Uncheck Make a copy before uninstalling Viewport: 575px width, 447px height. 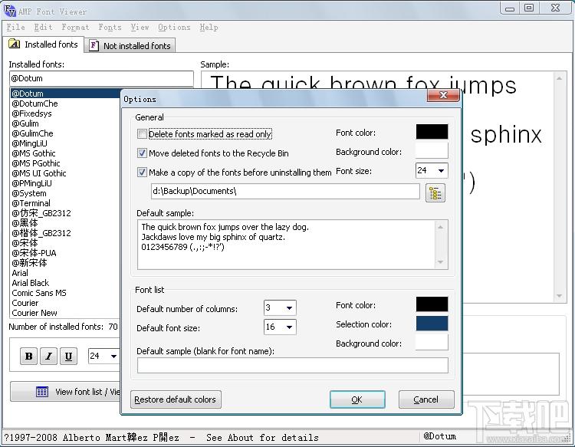tap(142, 172)
